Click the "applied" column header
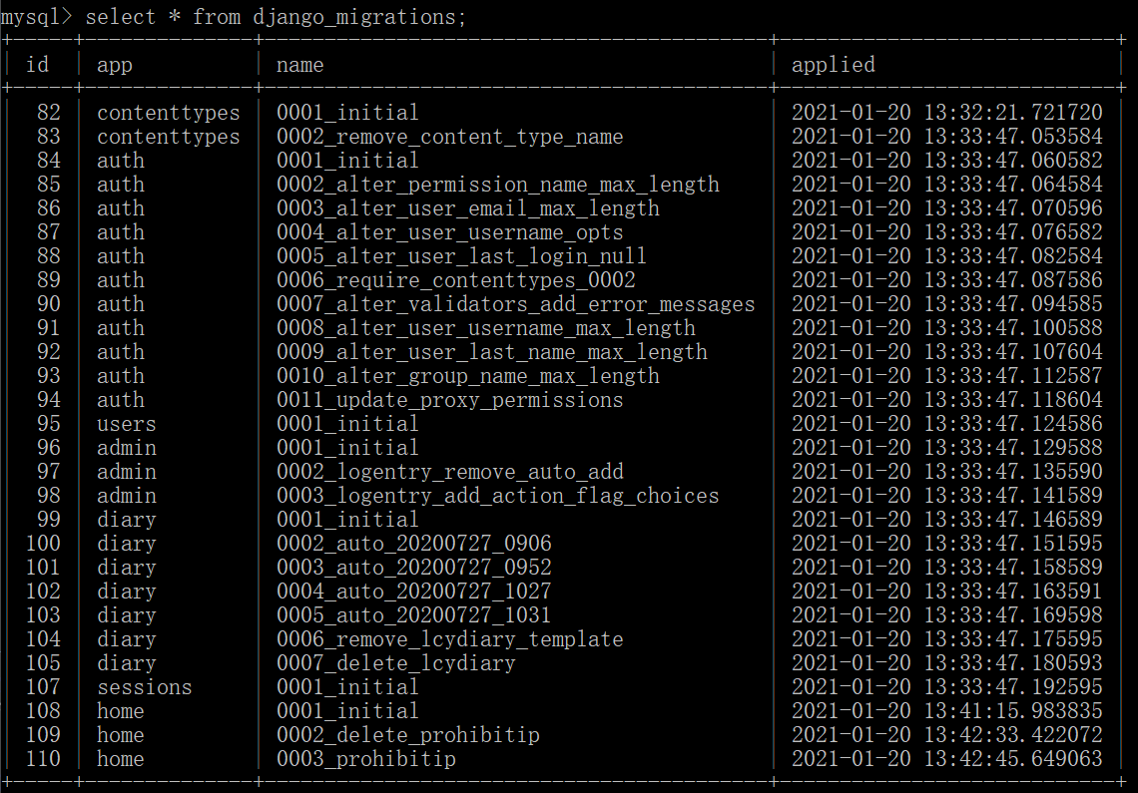This screenshot has width=1138, height=793. click(x=833, y=65)
